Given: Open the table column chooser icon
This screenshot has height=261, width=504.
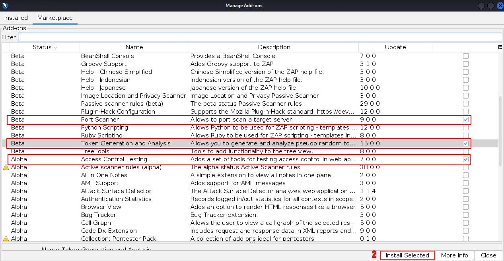Looking at the screenshot, I should pos(500,47).
